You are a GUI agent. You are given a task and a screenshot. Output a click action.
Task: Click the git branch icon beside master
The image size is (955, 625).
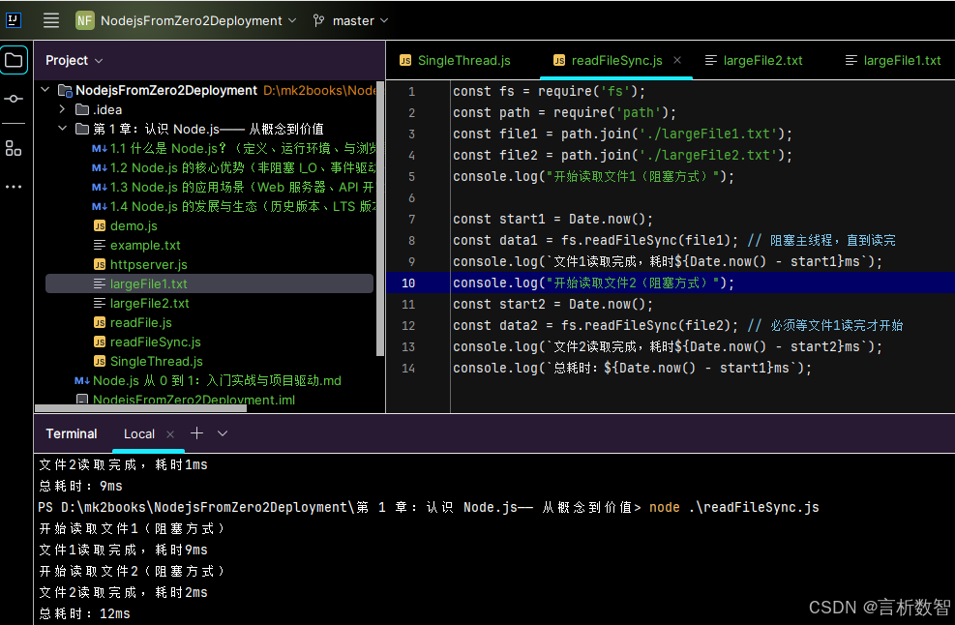tap(318, 20)
